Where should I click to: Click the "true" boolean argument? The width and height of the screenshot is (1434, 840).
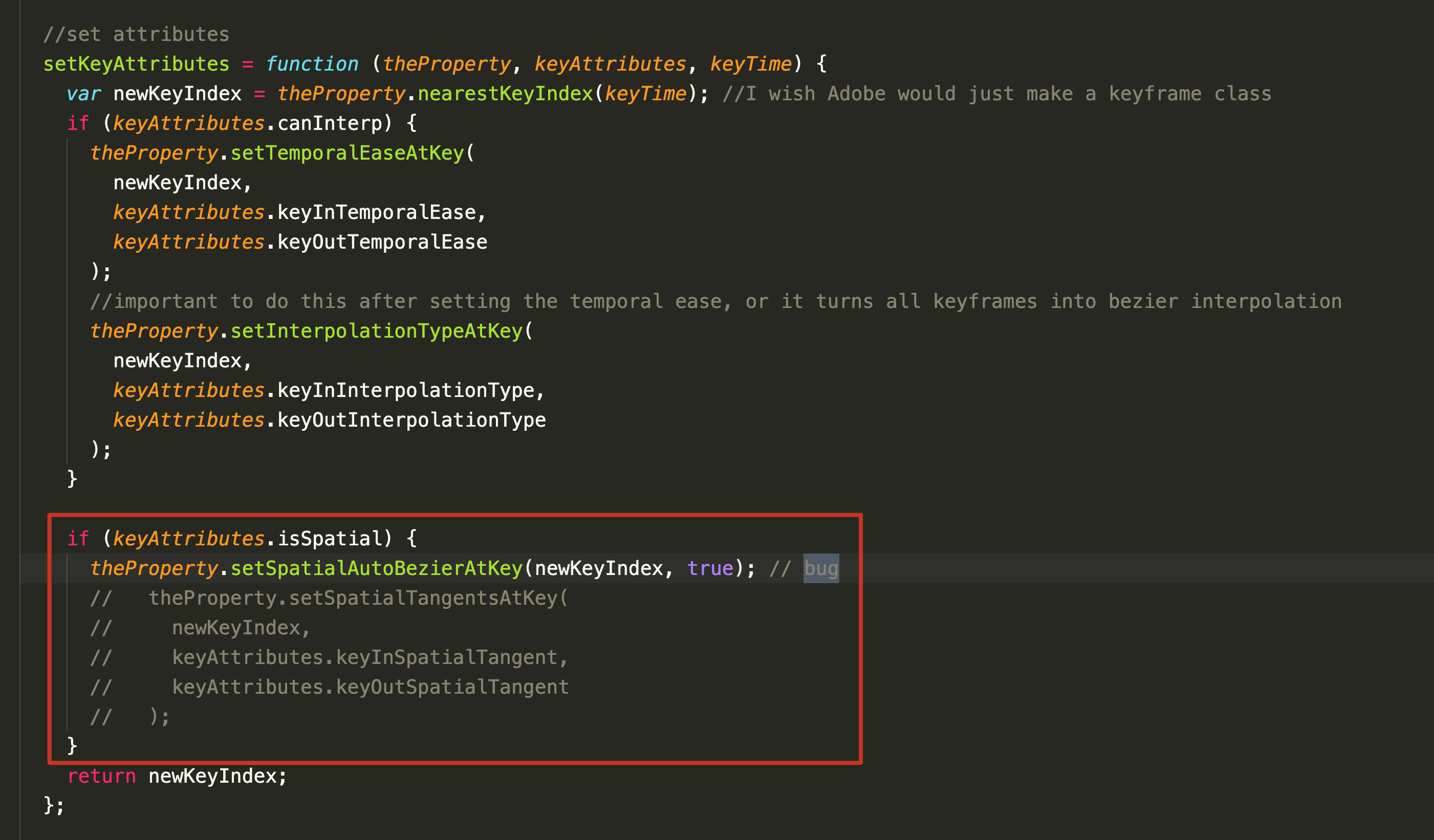[x=710, y=568]
